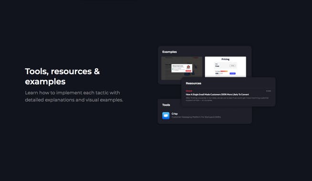
Task: Click the red button in popup thumbnail
Action: coord(188,71)
